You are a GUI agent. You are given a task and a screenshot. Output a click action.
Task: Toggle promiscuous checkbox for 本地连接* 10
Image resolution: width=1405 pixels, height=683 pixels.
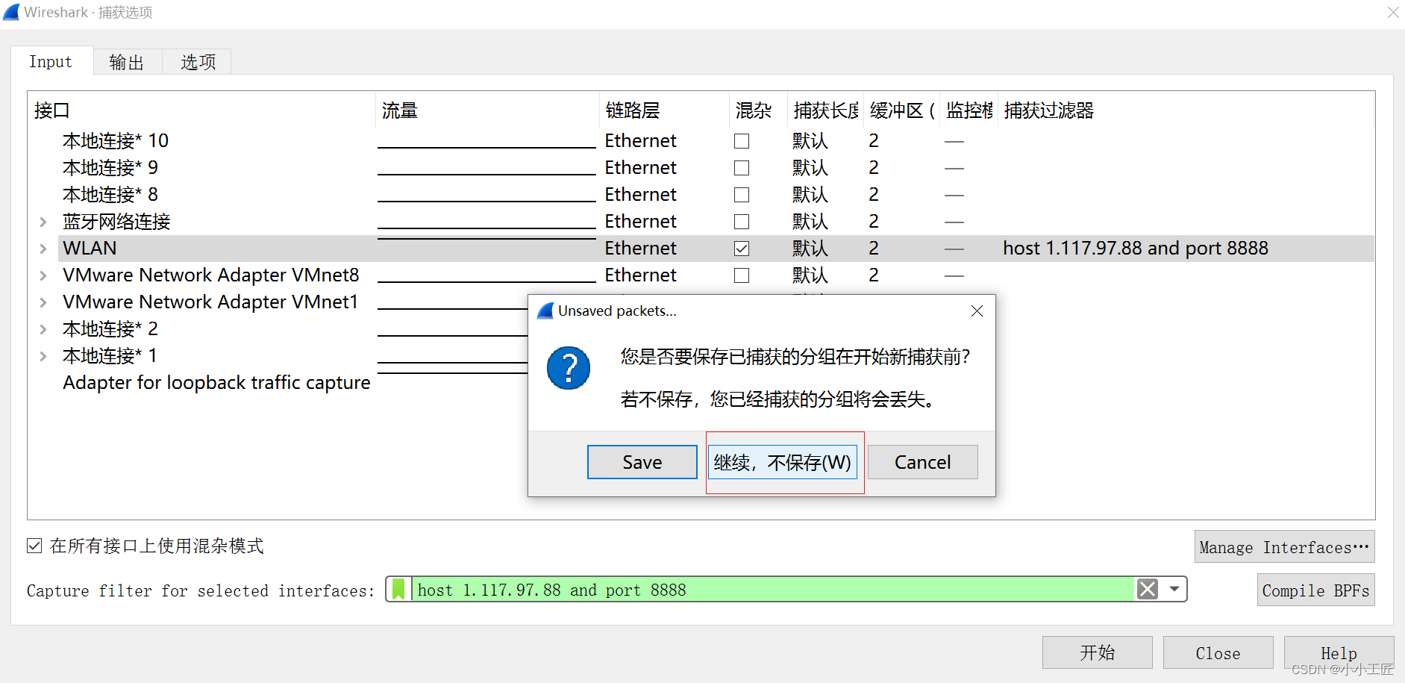tap(742, 141)
